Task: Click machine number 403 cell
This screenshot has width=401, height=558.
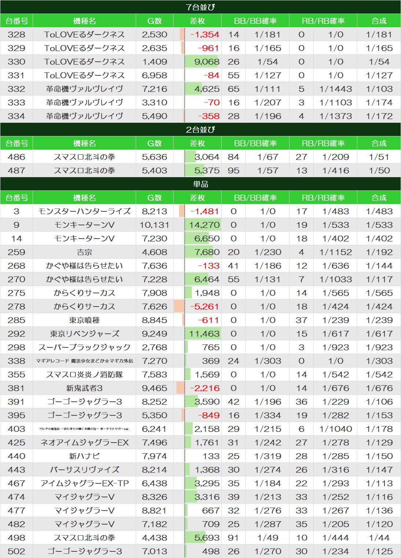Action: pyautogui.click(x=17, y=429)
